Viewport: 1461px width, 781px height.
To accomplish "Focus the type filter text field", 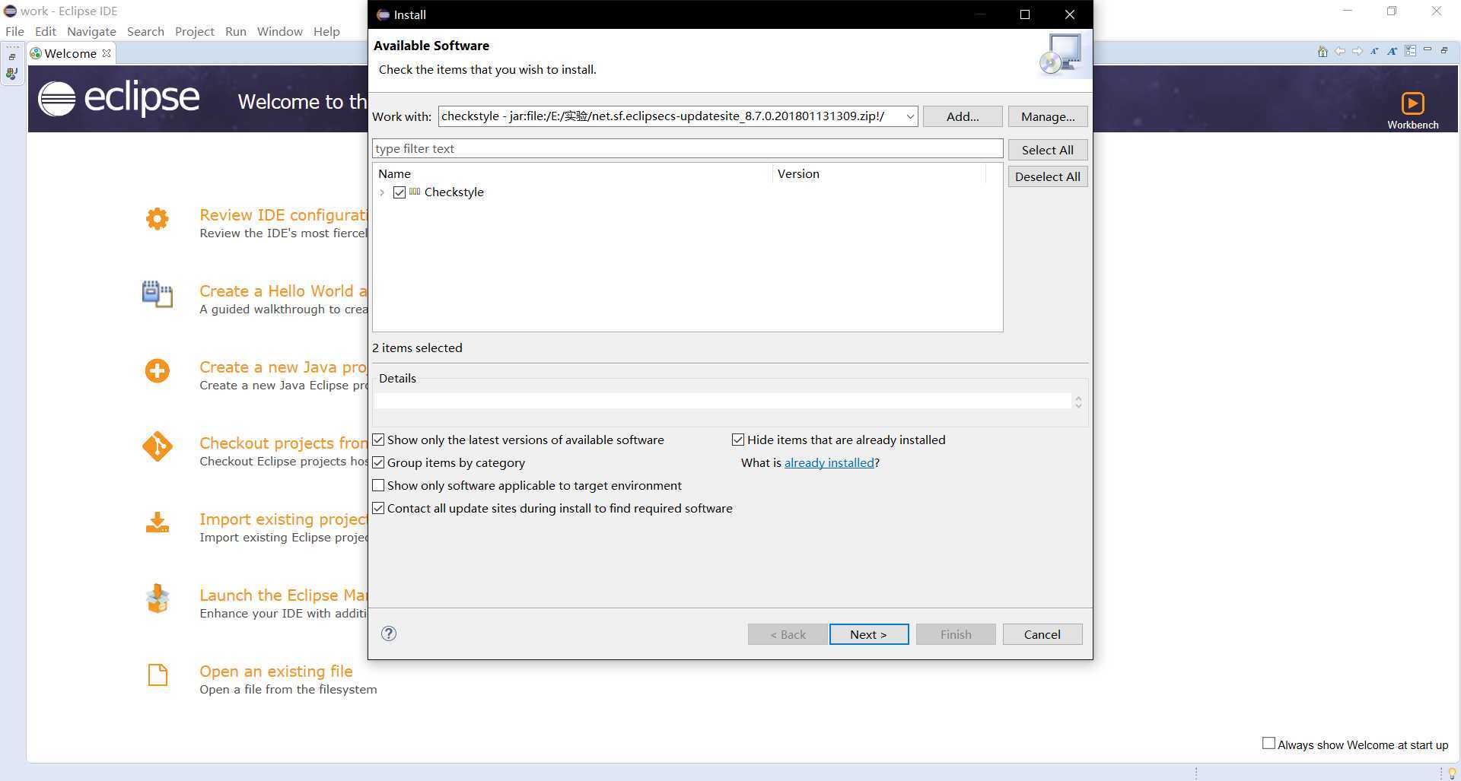I will pyautogui.click(x=688, y=148).
